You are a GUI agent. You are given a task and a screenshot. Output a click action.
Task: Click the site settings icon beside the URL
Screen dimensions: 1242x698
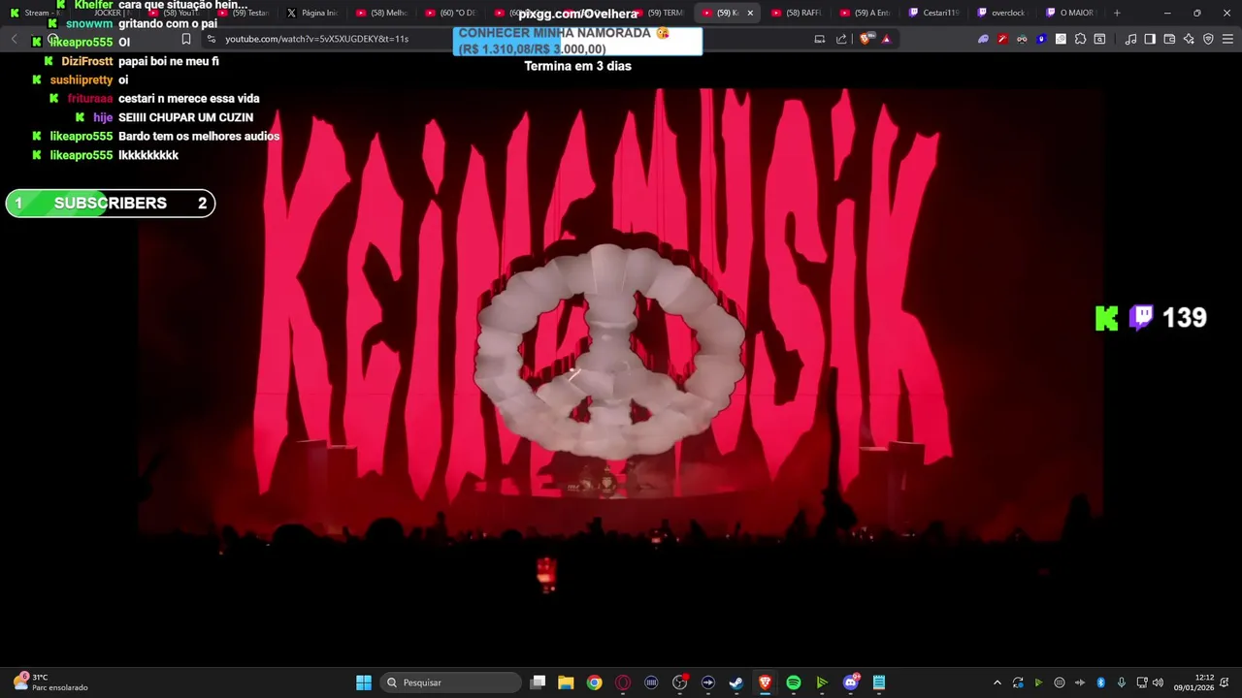(211, 39)
